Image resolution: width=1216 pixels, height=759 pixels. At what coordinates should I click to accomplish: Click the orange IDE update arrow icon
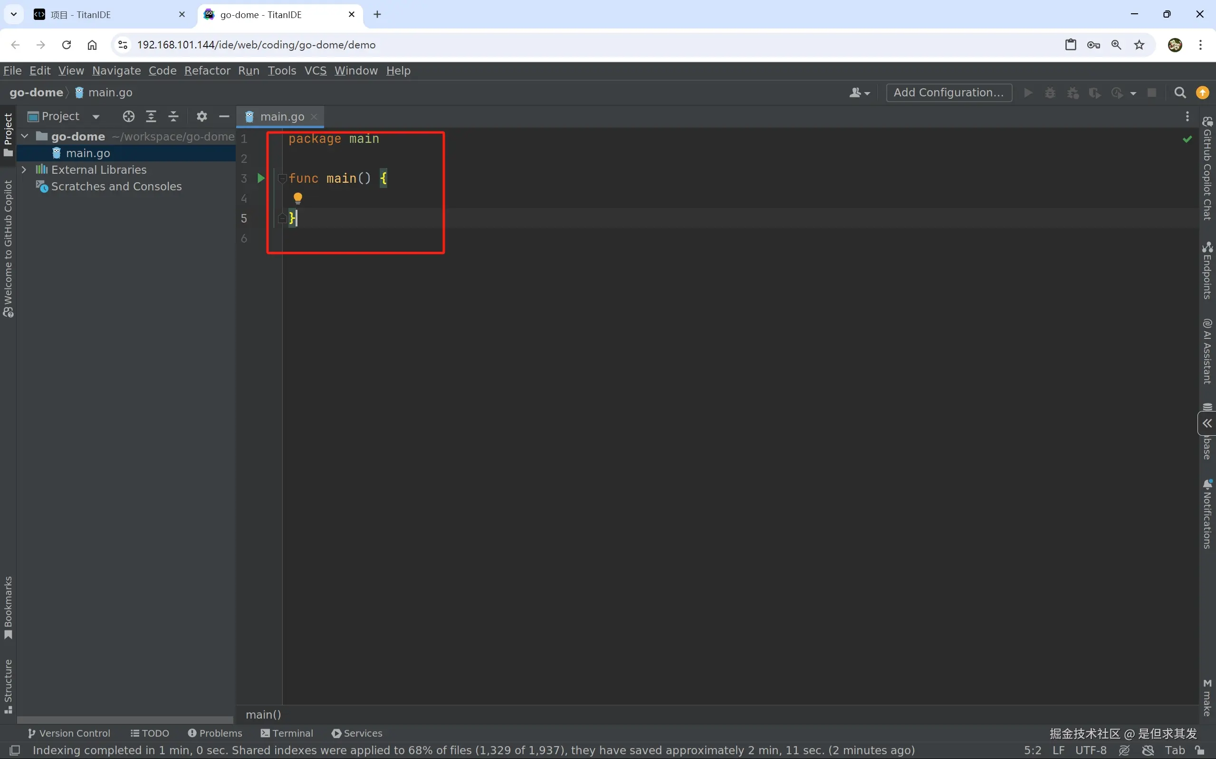pos(1202,93)
